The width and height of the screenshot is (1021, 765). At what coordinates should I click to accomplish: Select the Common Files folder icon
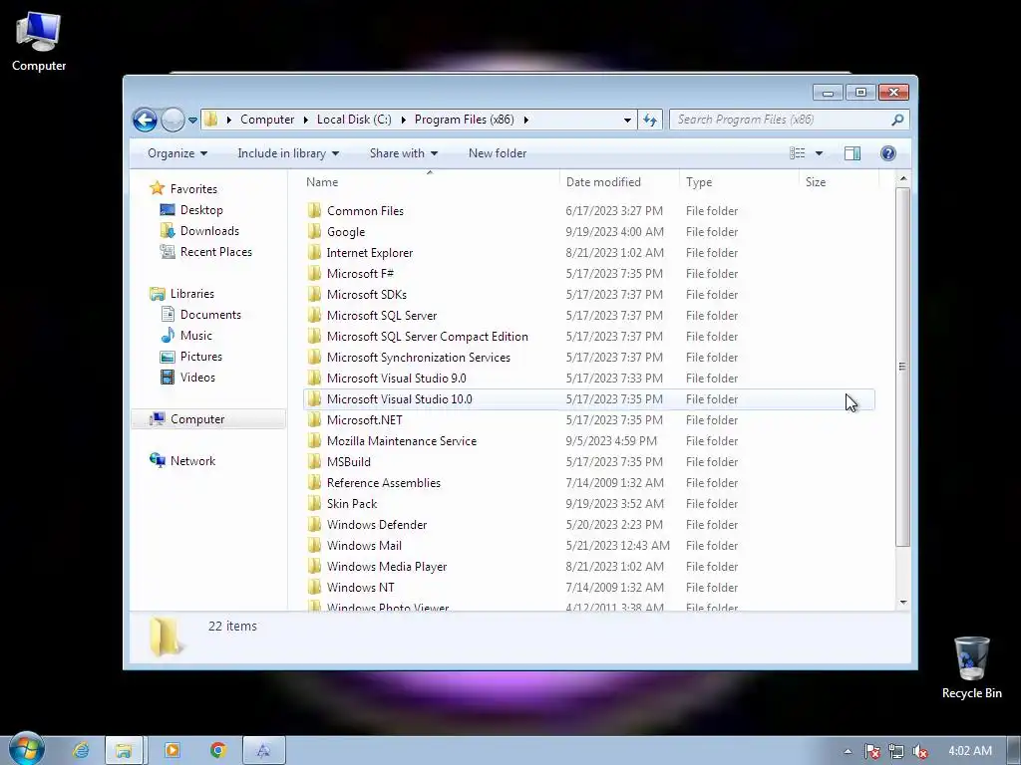pyautogui.click(x=314, y=211)
